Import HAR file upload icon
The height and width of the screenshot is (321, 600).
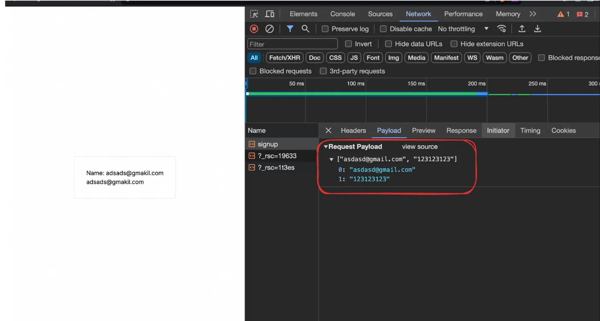pos(522,29)
